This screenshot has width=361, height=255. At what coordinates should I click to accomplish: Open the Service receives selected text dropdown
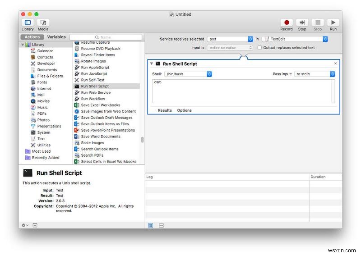[x=230, y=39]
